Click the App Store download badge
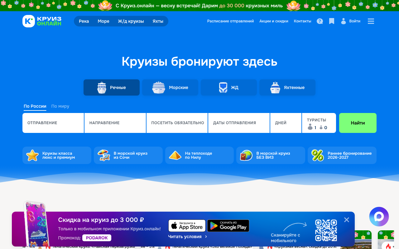Viewport: 399px width, 249px height. click(187, 226)
